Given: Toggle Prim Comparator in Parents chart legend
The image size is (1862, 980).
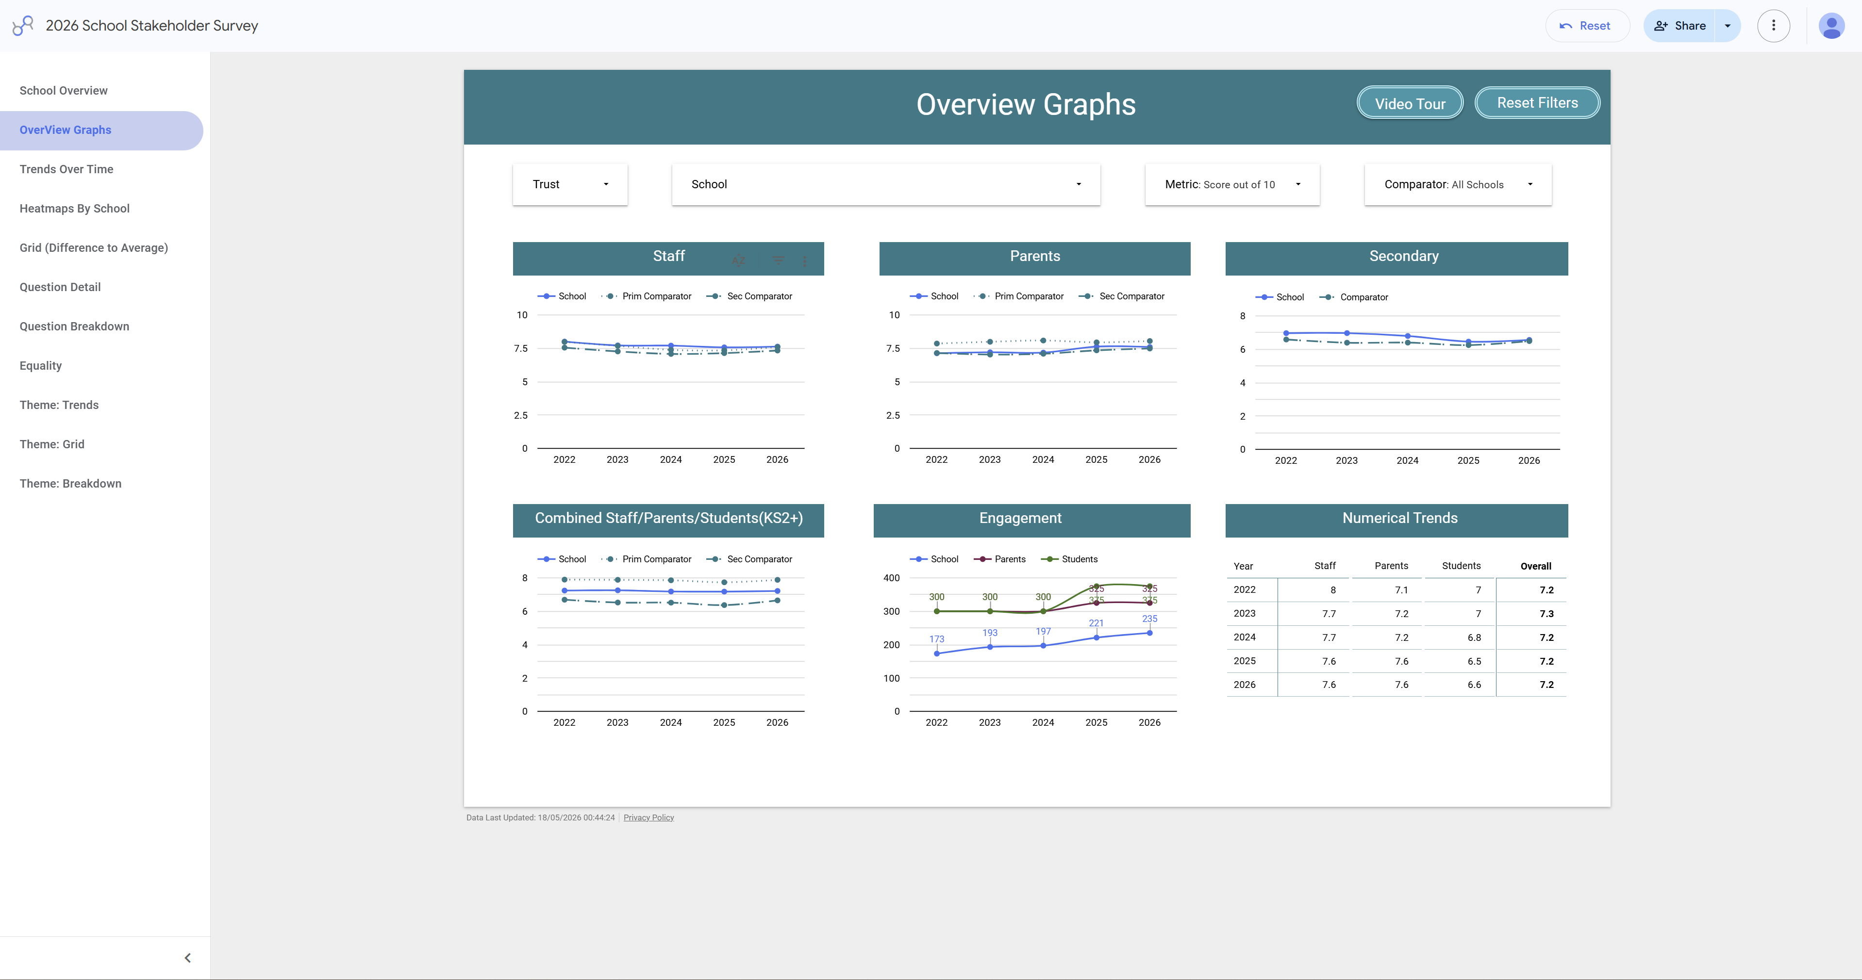Looking at the screenshot, I should [1018, 296].
